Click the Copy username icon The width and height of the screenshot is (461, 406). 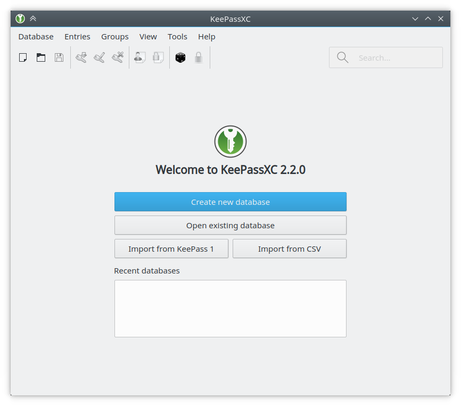point(139,57)
